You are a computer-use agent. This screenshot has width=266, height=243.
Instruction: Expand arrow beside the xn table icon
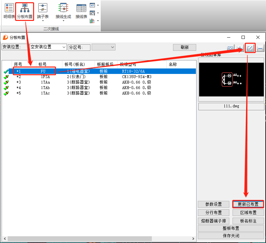click(98, 5)
